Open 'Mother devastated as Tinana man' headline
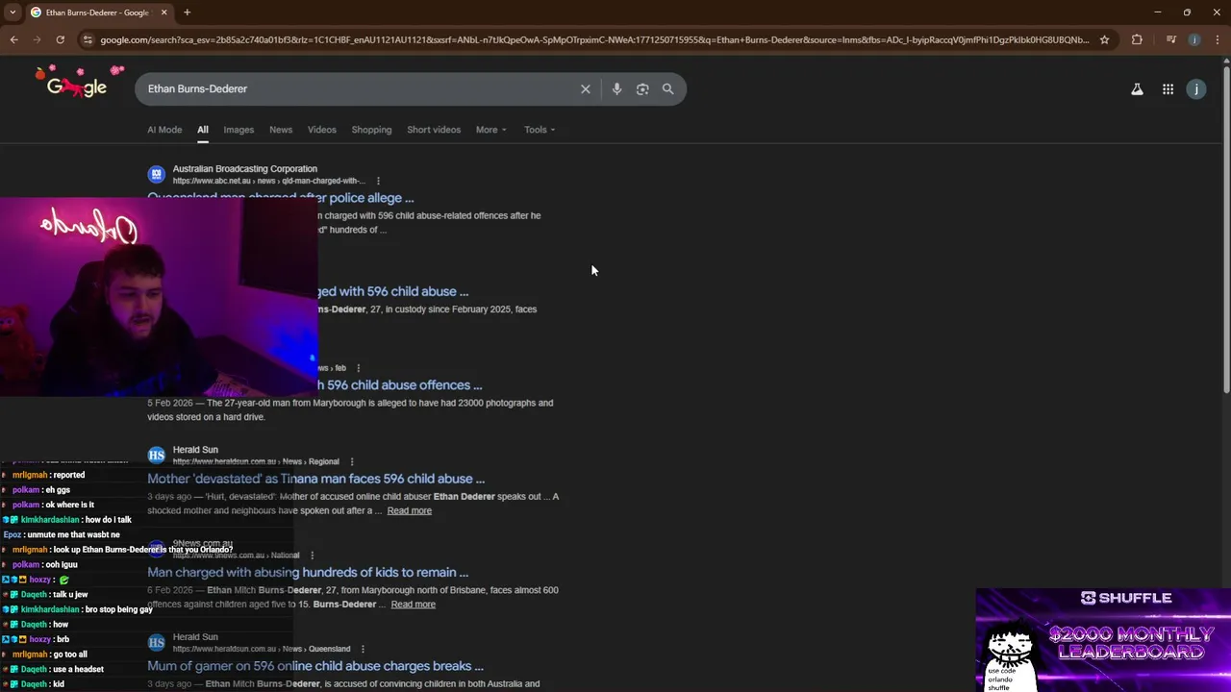This screenshot has height=692, width=1231. coord(315,479)
